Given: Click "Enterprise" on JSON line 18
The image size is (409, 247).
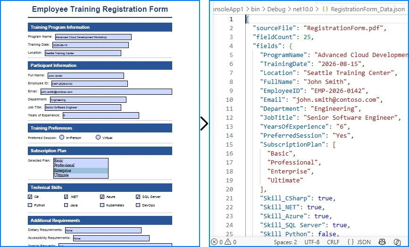Looking at the screenshot, I should (289, 171).
